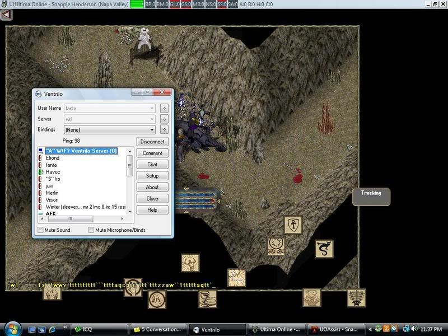The height and width of the screenshot is (336, 448).
Task: Switch to UOAssist taskbar button
Action: tap(336, 329)
